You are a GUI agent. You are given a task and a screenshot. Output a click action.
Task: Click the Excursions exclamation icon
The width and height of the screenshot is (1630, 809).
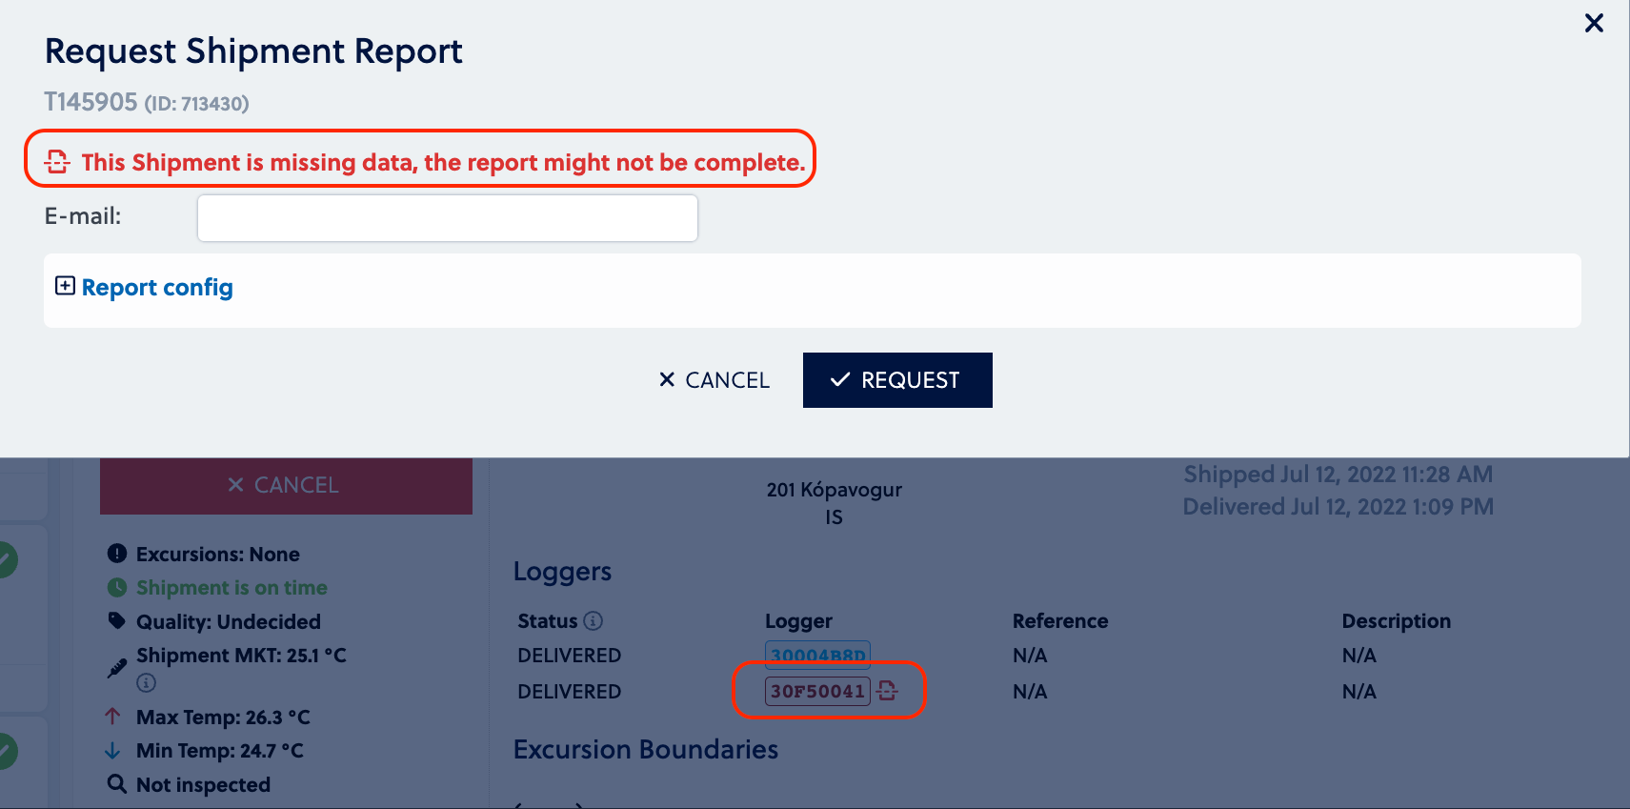[117, 554]
